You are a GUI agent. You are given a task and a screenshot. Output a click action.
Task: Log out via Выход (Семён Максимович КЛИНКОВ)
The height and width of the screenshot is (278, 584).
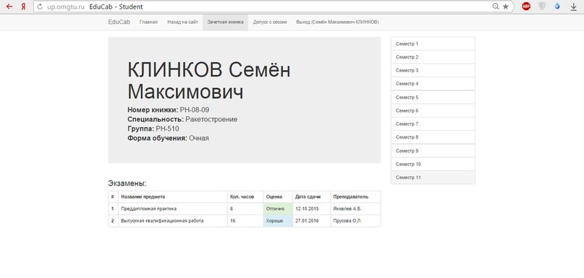(337, 22)
